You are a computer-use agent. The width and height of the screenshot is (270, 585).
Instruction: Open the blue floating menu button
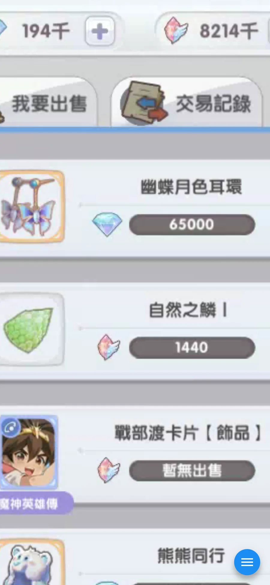247,562
